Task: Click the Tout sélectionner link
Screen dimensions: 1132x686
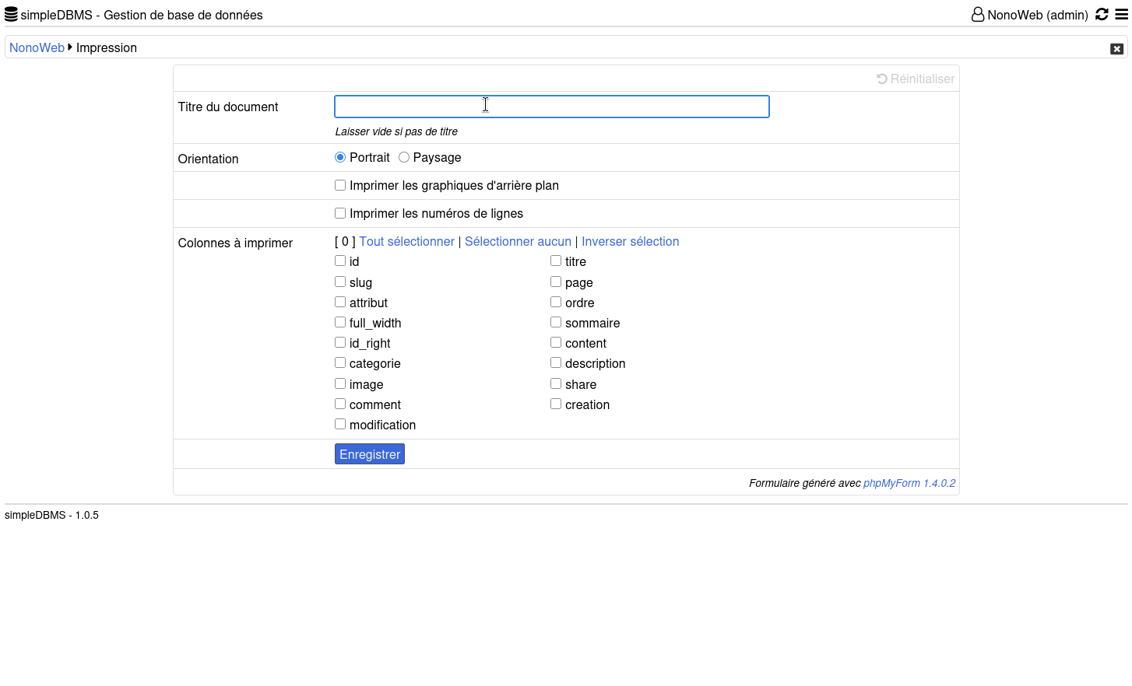Action: (406, 241)
